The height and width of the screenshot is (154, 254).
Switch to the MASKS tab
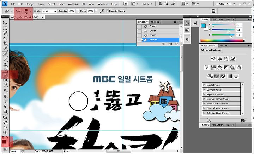pyautogui.click(x=224, y=46)
